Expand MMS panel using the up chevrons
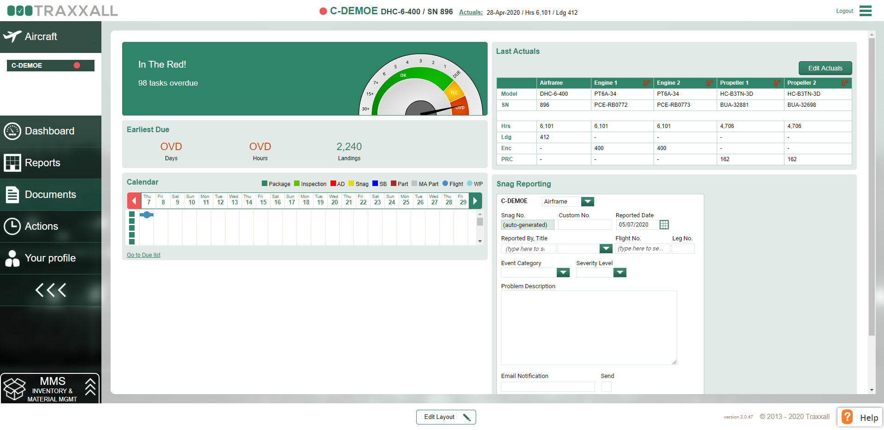Viewport: 884px width, 430px height. (90, 387)
